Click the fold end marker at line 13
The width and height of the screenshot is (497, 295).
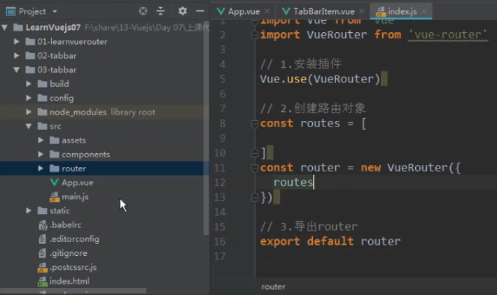coord(254,198)
